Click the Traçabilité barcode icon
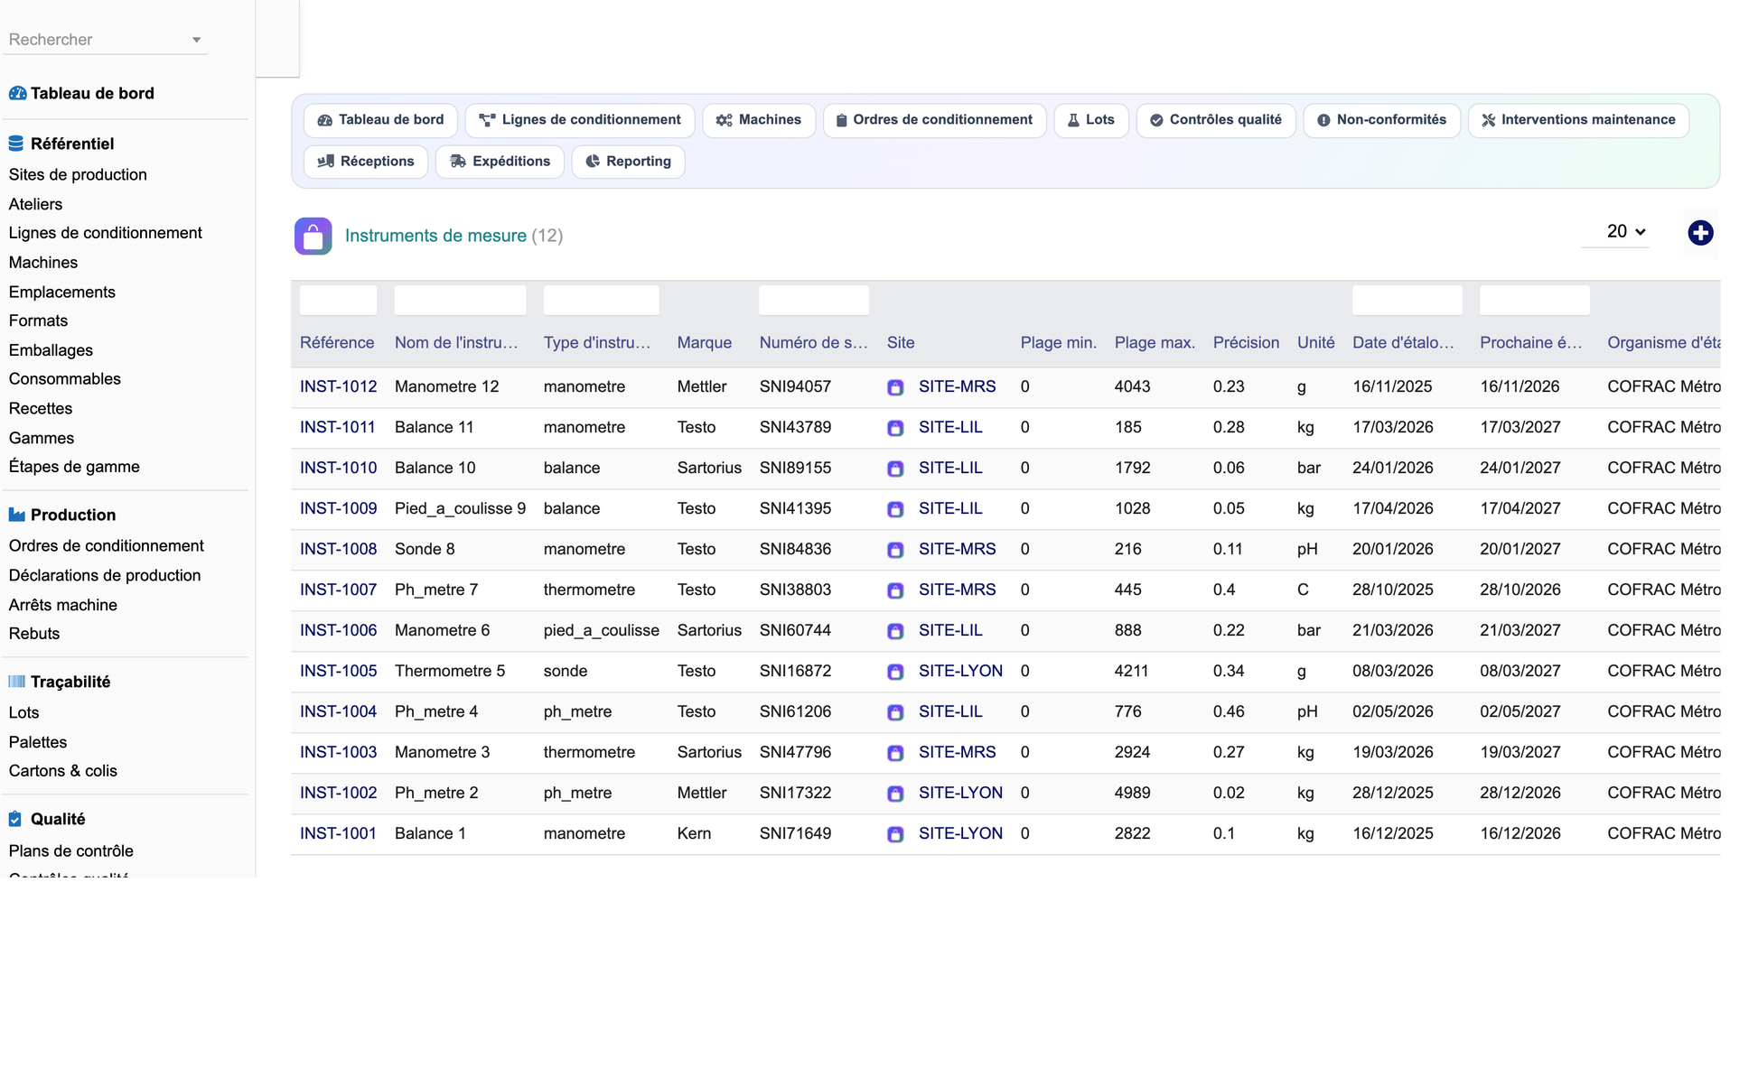The image size is (1758, 1087). (x=16, y=682)
